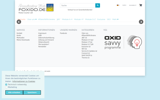Viewport: 160px width, 100px height.
Task: Open Module I-P in navigation bar
Action: pos(79,19)
